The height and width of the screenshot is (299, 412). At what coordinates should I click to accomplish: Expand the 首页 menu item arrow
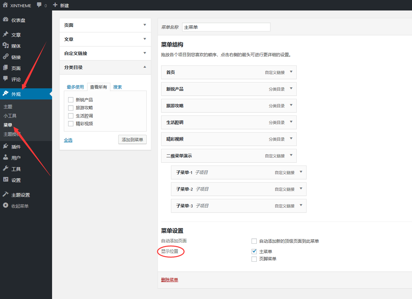click(x=291, y=72)
